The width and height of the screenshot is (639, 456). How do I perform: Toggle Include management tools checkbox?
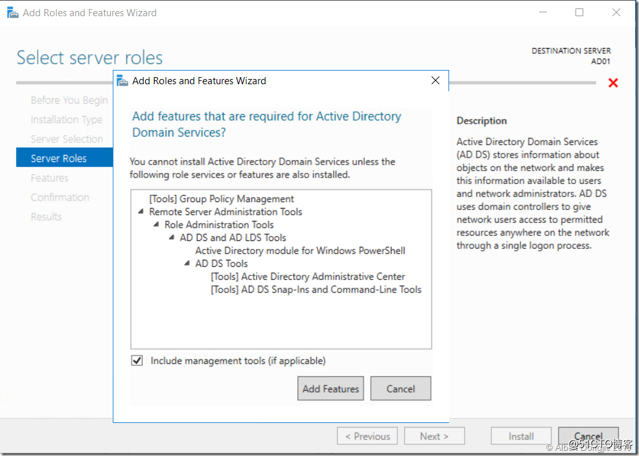pyautogui.click(x=137, y=360)
